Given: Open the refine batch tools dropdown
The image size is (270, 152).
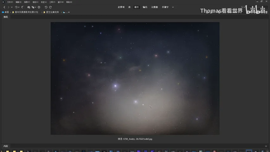Looking at the screenshot, I should [34, 7].
